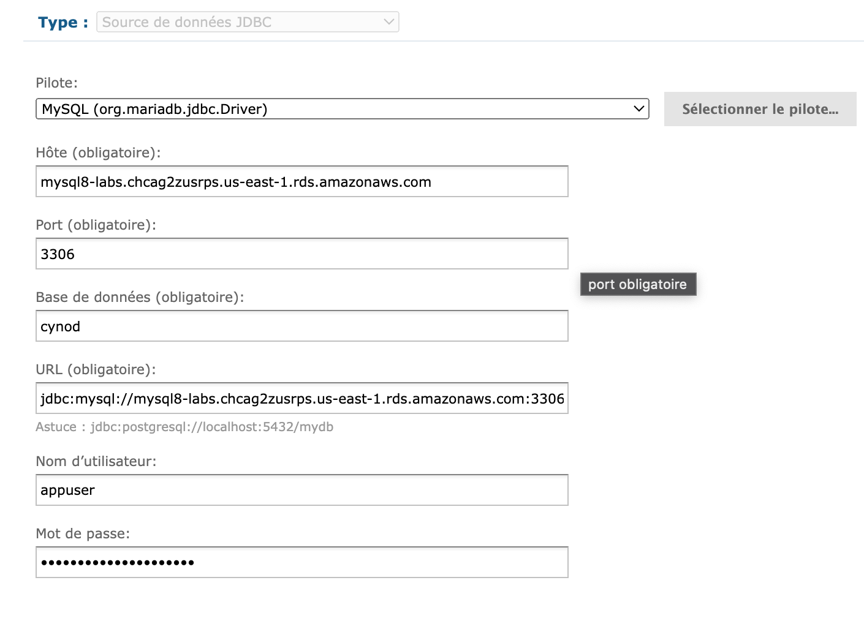Click the 'URL (obligatoire):' label

click(x=96, y=369)
